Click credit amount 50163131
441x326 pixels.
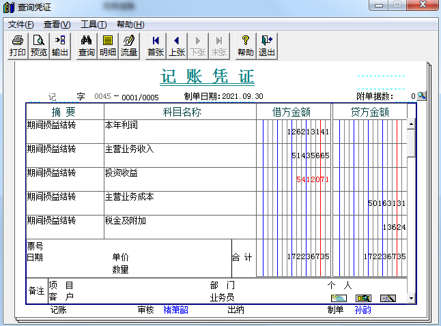click(386, 203)
